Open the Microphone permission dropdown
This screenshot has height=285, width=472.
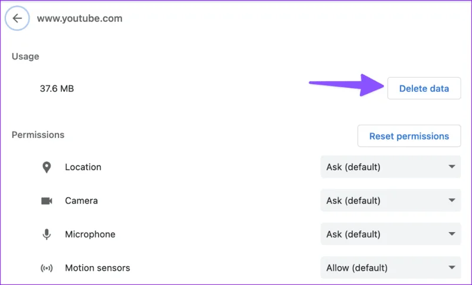pyautogui.click(x=391, y=234)
